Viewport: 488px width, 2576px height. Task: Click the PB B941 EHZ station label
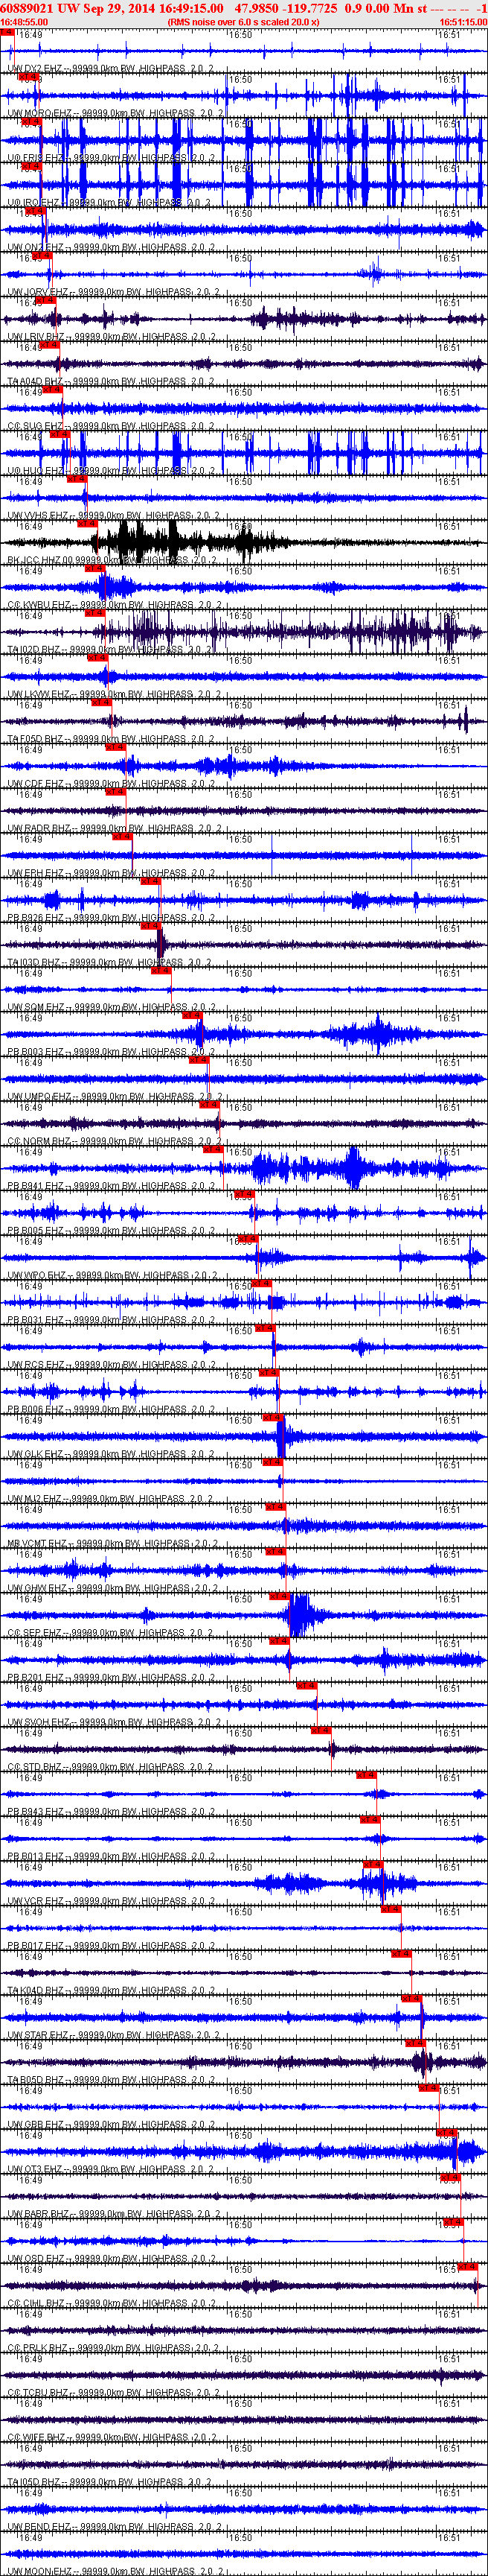(111, 1186)
